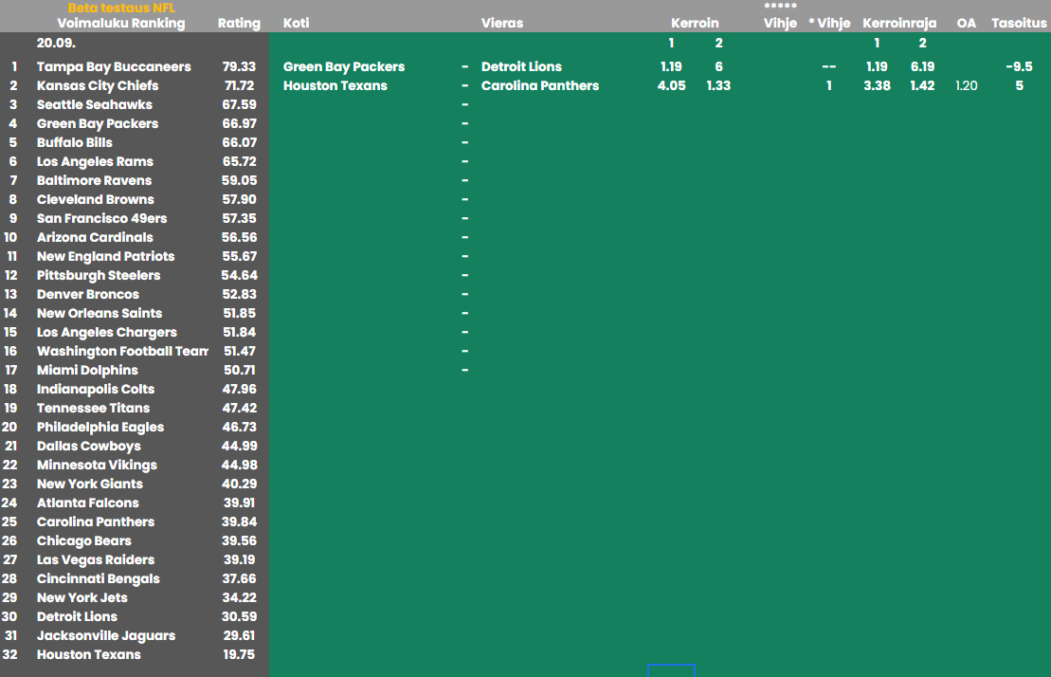Image resolution: width=1051 pixels, height=677 pixels.
Task: Select the Voimaluku Ranking column header
Action: click(121, 23)
